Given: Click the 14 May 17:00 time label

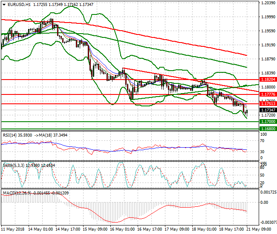Looking at the screenshot, I should pyautogui.click(x=68, y=229).
